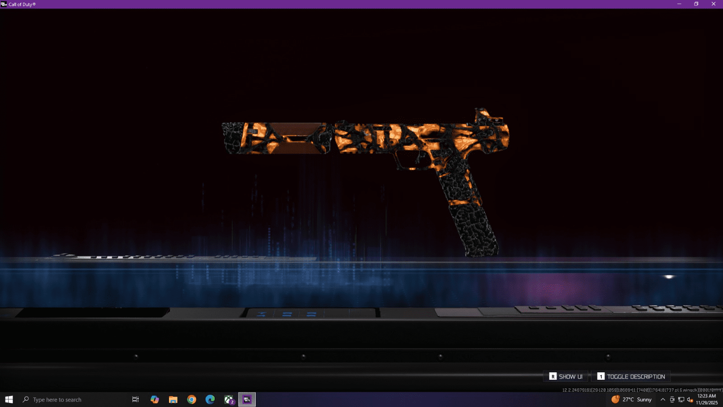
Task: Click the taskbar search box
Action: tap(72, 399)
